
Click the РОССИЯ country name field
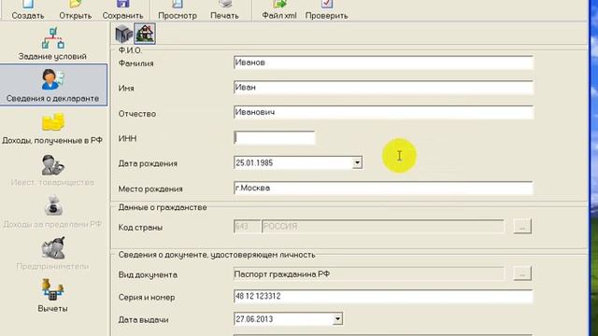382,226
